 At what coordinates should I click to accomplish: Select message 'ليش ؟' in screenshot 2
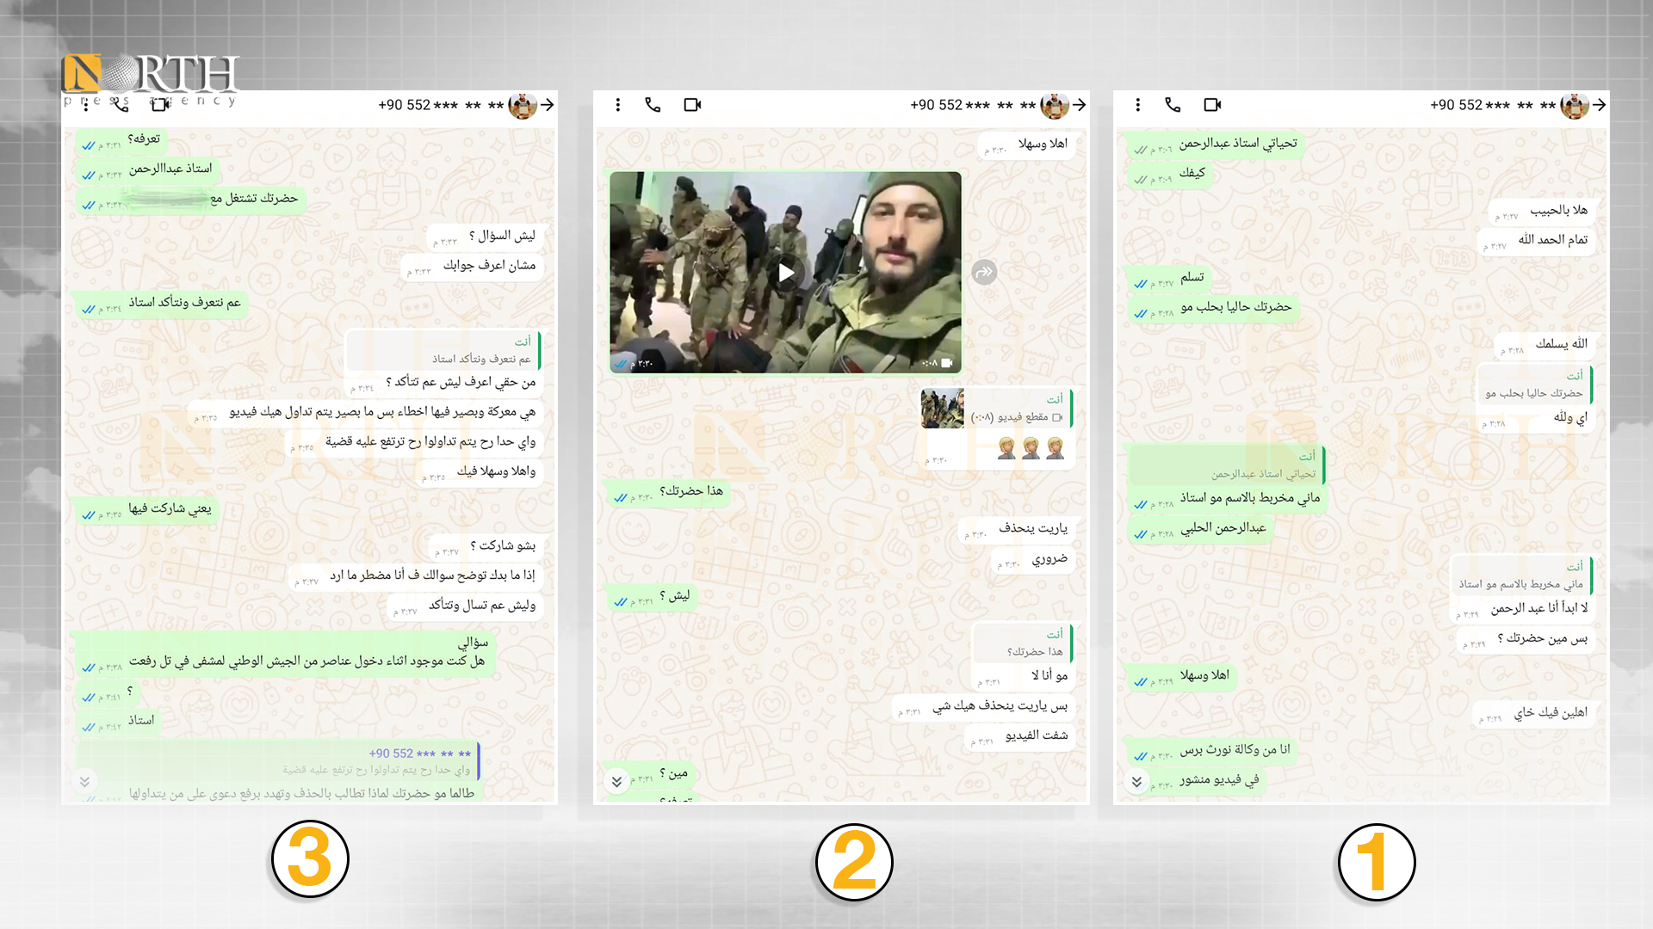click(x=652, y=597)
